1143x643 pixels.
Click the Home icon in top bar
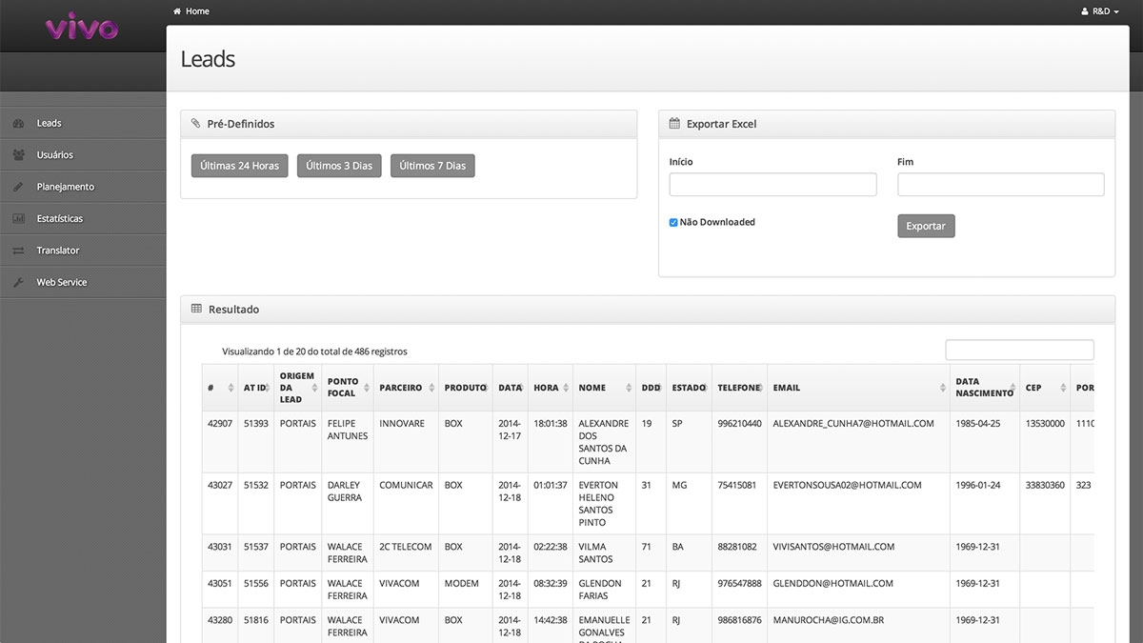177,11
